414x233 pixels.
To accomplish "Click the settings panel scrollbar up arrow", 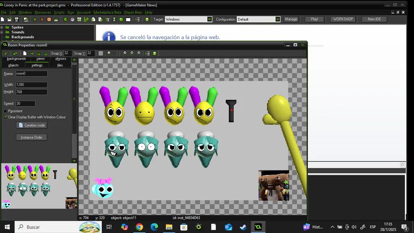I will coord(74,60).
